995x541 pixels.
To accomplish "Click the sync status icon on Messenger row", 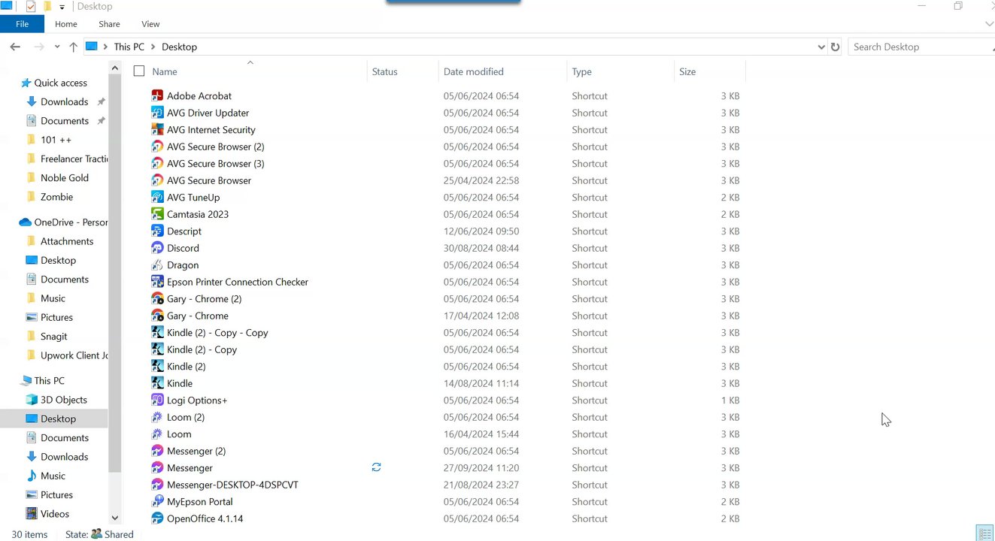I will point(376,467).
